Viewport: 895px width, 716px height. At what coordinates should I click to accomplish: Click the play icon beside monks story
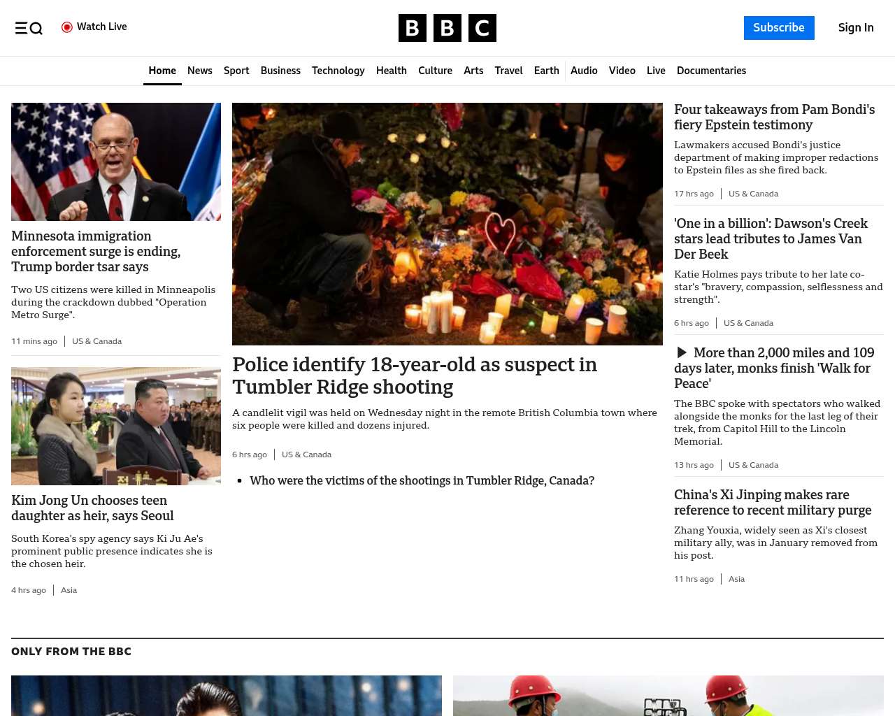tap(682, 353)
